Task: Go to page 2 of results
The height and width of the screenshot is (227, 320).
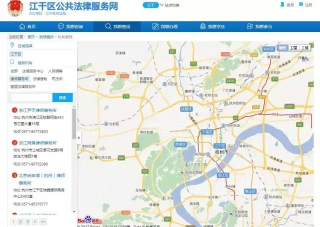Action: 20,221
